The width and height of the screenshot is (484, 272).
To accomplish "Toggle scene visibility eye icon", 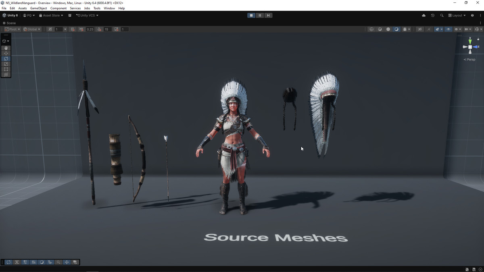I will [448, 29].
